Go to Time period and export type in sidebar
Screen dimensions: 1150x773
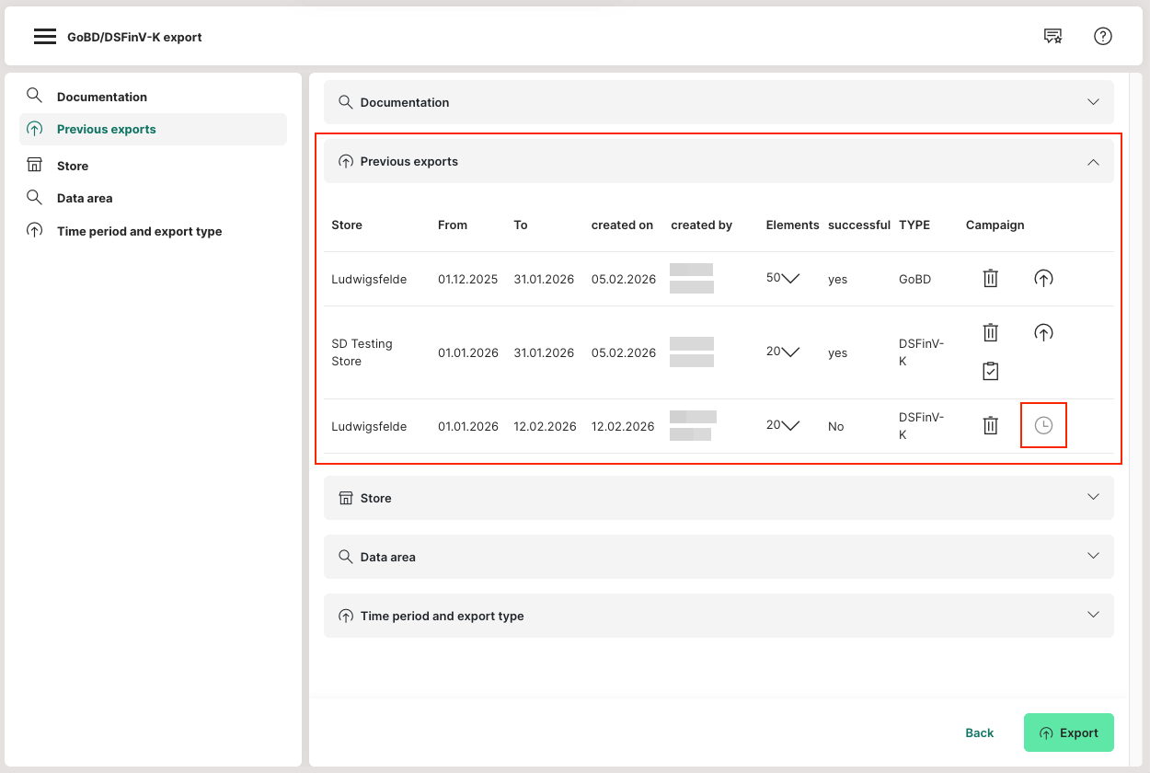[x=139, y=231]
